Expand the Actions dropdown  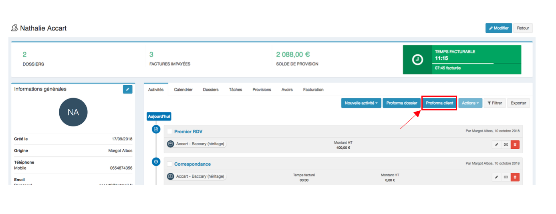[470, 103]
